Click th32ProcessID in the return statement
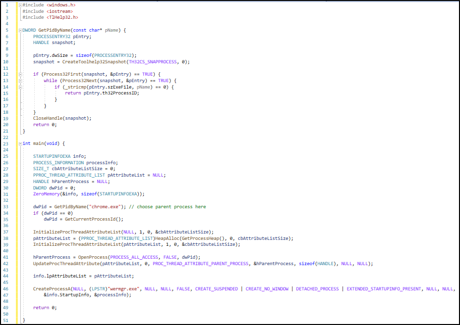 pyautogui.click(x=119, y=93)
